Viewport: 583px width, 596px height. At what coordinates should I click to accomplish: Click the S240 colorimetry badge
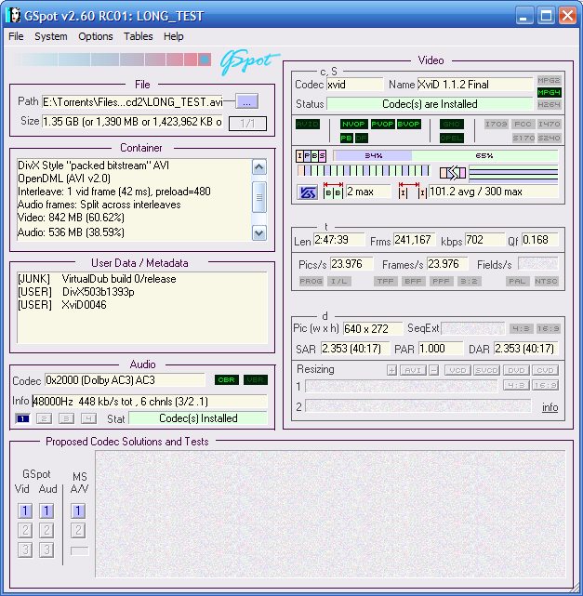click(x=549, y=138)
